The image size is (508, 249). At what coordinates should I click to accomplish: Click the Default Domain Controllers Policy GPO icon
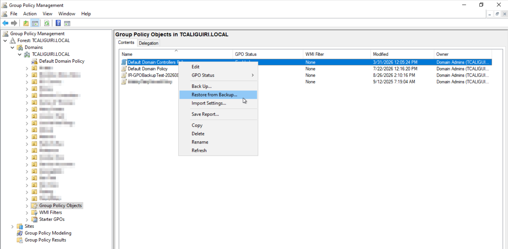point(124,62)
